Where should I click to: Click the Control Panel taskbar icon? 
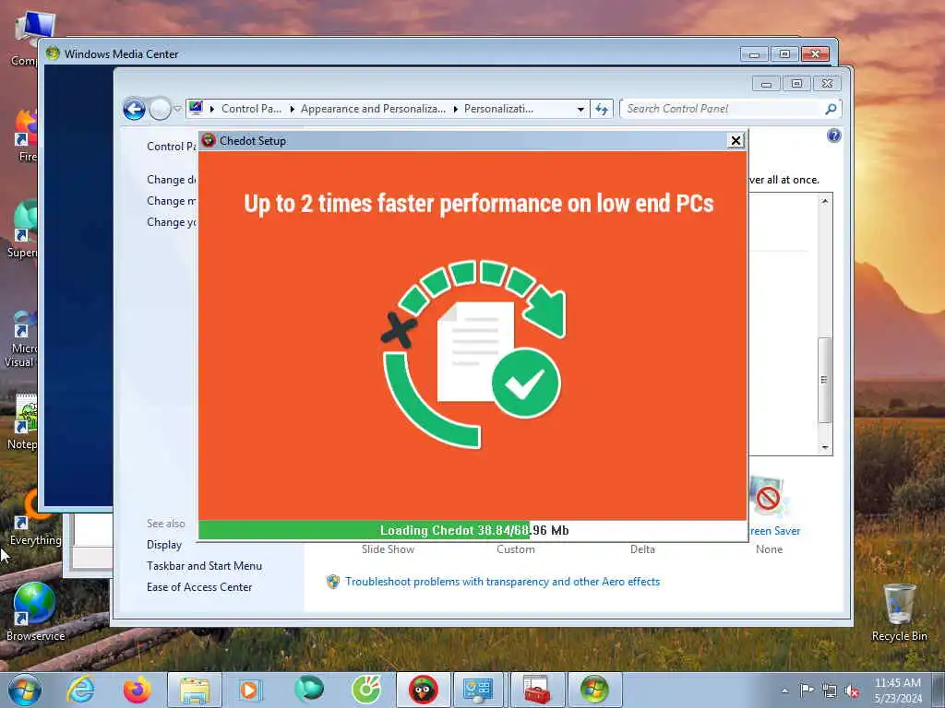point(478,690)
